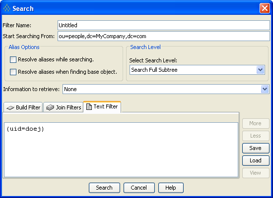This screenshot has height=198, width=273.
Task: Click the Start Searching From field
Action: coord(164,36)
